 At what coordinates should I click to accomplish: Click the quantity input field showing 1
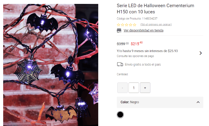(134, 88)
